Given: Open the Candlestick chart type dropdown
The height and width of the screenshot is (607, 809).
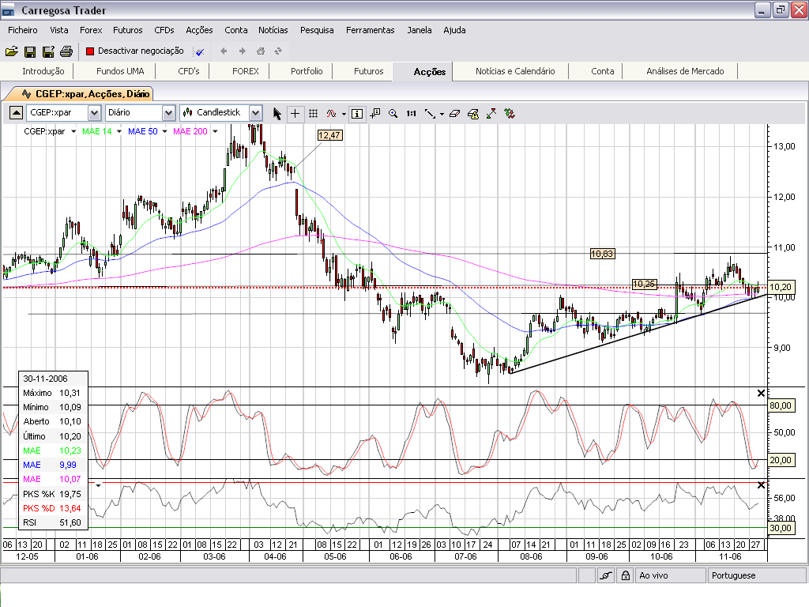Looking at the screenshot, I should tap(254, 113).
